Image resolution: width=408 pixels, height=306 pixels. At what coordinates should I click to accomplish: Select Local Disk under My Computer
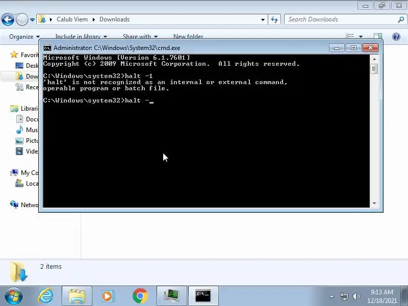click(27, 184)
